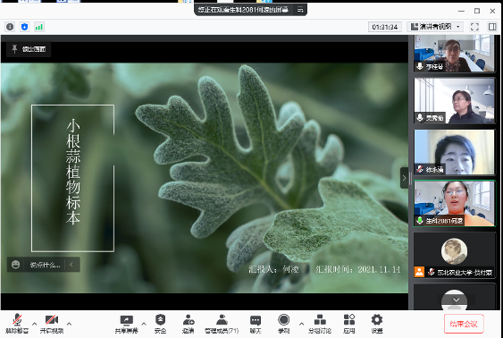503x338 pixels.
Task: Open the speaker view layout dropdown
Action: pos(435,27)
